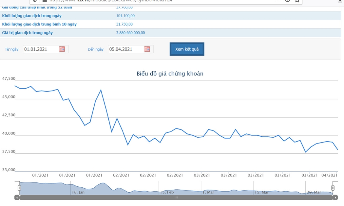Image resolution: width=344 pixels, height=206 pixels.
Task: Click Khối lượng giao dịch trung bình 10 ngày
Action: pyautogui.click(x=39, y=24)
